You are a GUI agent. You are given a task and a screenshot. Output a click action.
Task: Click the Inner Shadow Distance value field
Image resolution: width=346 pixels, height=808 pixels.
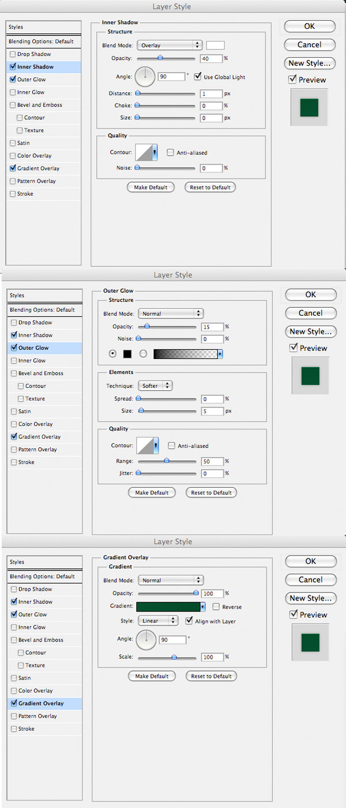tap(212, 93)
